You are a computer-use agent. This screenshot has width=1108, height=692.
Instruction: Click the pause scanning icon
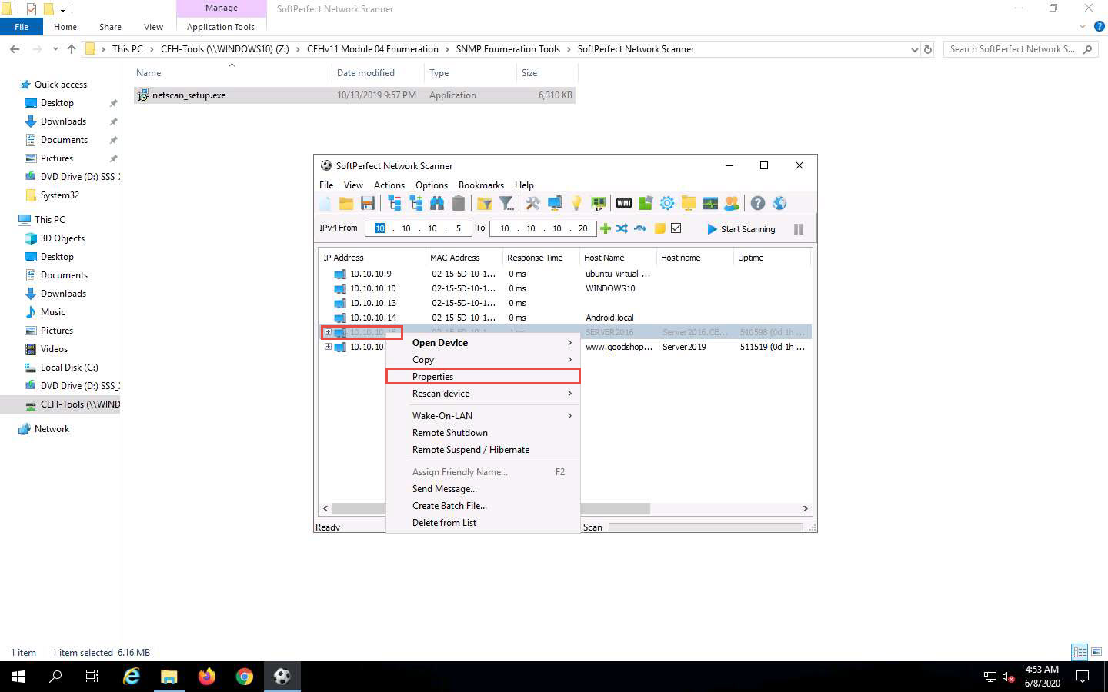click(799, 229)
